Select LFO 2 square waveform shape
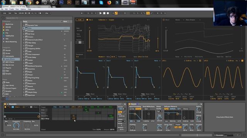This screenshot has width=247, height=138. [228, 94]
